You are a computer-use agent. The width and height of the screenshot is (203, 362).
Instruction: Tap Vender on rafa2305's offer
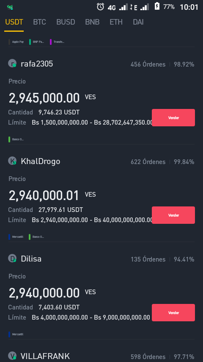(x=173, y=117)
